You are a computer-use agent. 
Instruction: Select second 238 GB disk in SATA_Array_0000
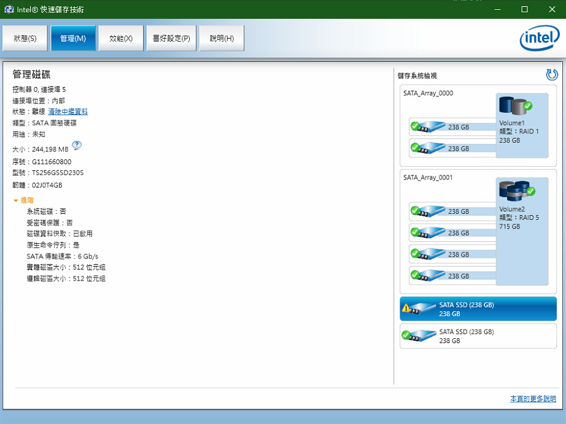tap(452, 148)
